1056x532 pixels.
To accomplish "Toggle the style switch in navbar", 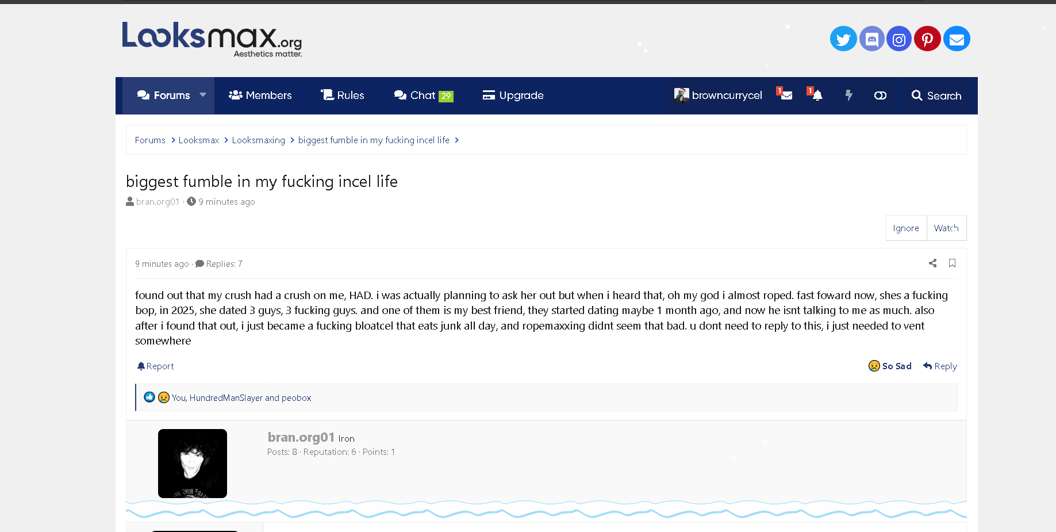I will [x=880, y=95].
